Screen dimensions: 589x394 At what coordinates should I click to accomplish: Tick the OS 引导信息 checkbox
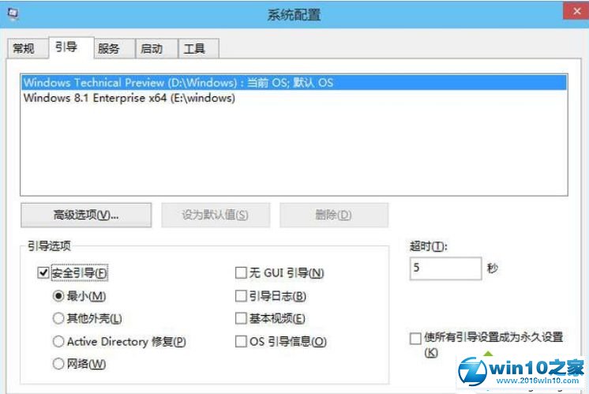(242, 342)
